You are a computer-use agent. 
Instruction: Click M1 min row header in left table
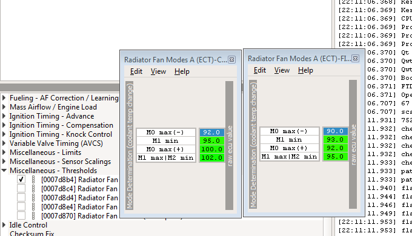pyautogui.click(x=166, y=141)
